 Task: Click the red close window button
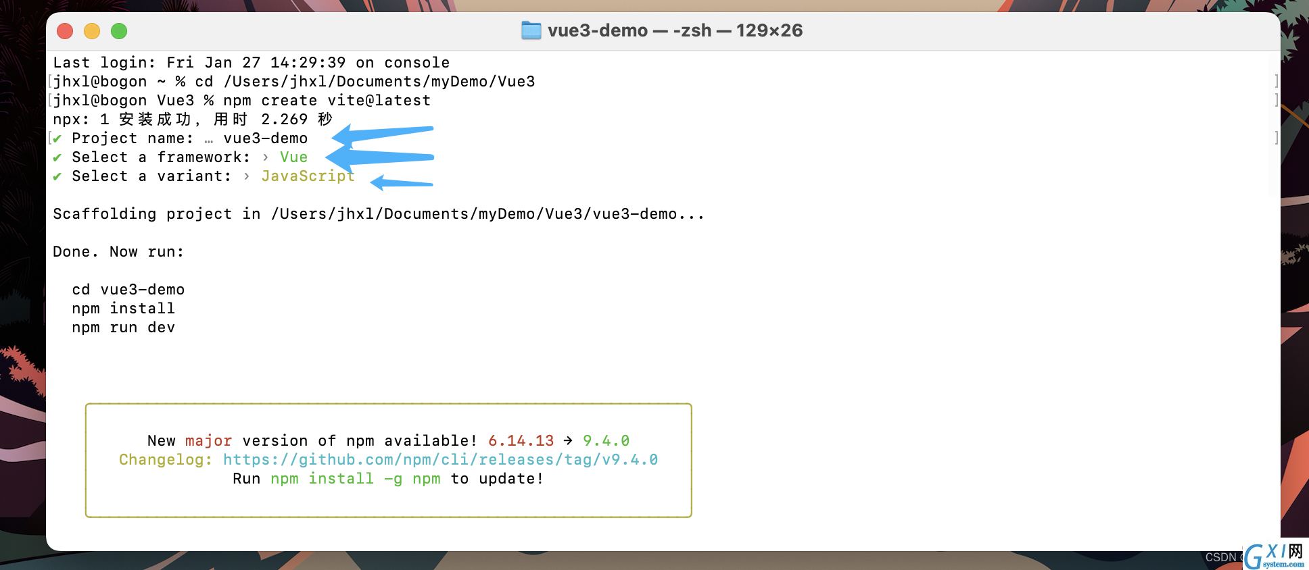[65, 31]
